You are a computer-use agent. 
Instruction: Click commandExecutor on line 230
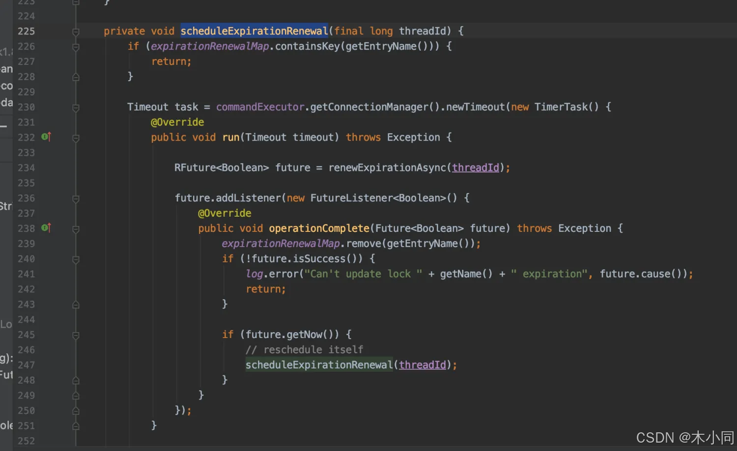pos(260,107)
